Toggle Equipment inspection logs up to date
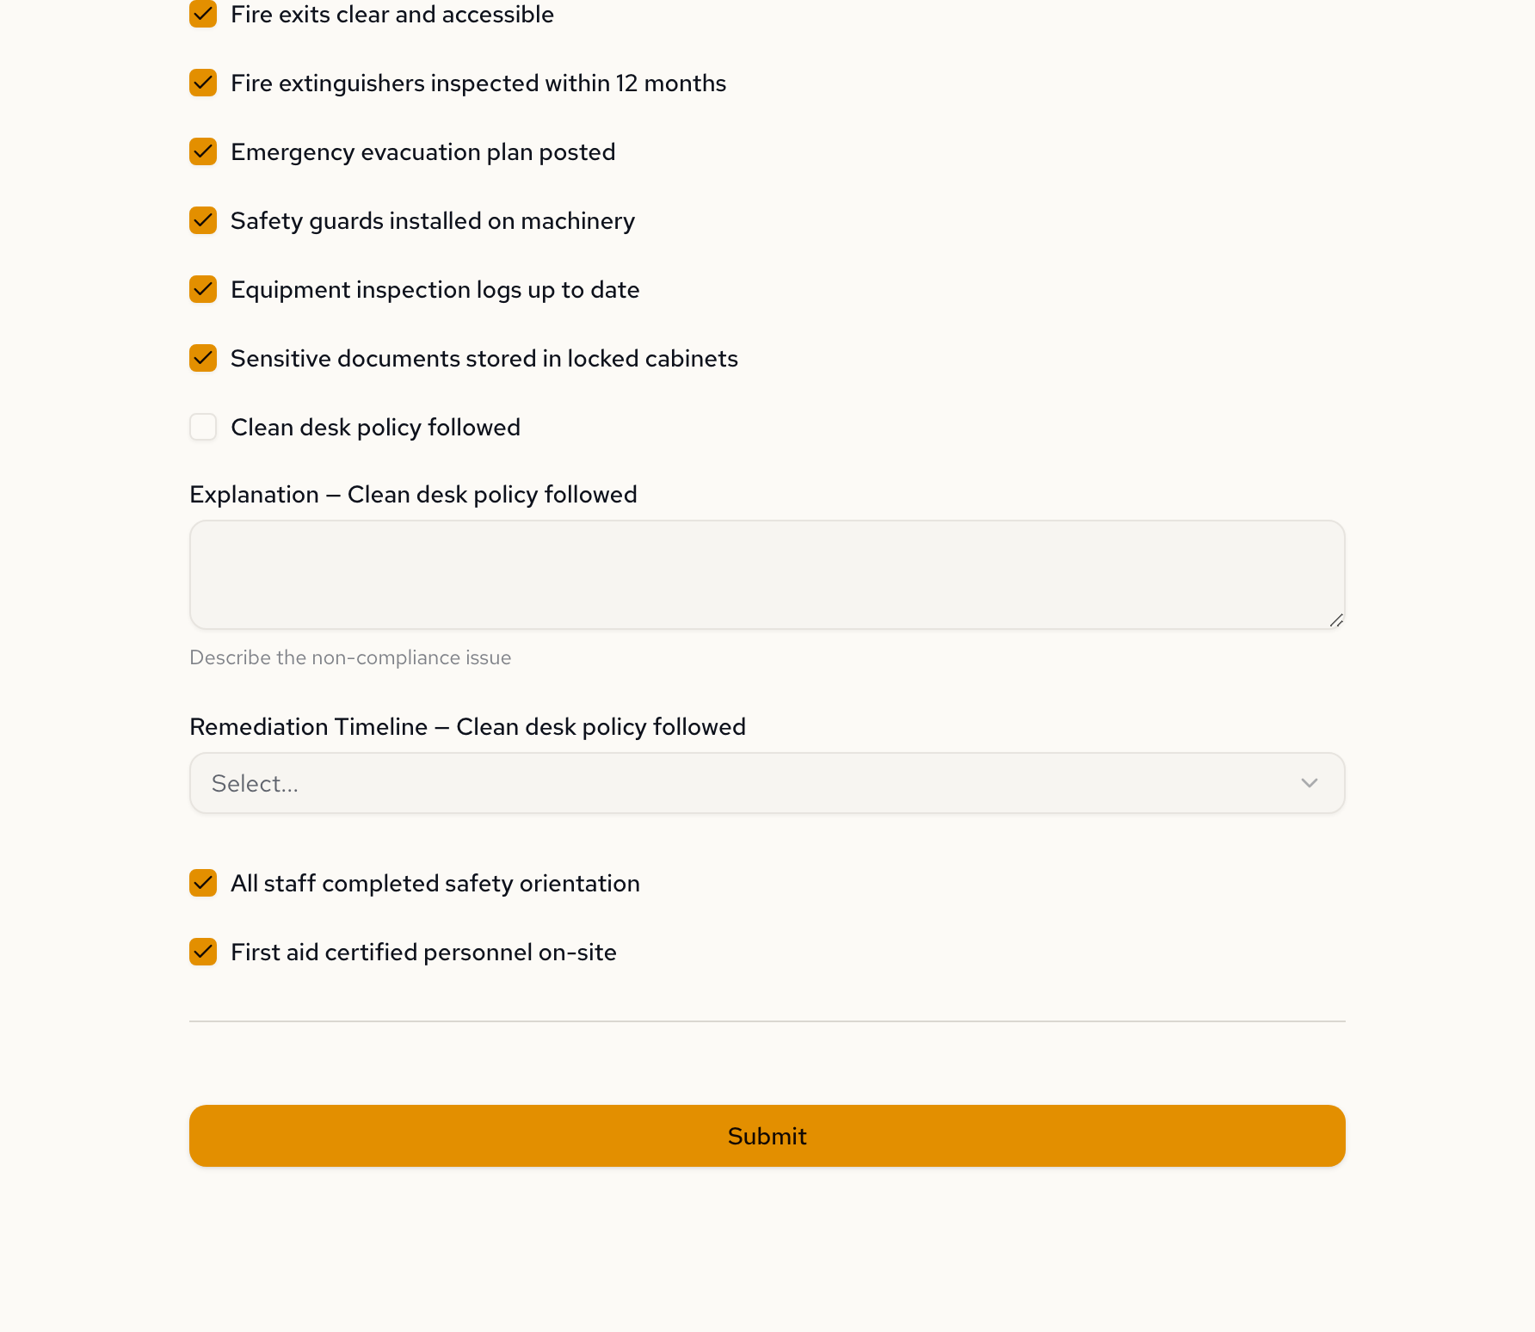The height and width of the screenshot is (1332, 1535). point(203,290)
